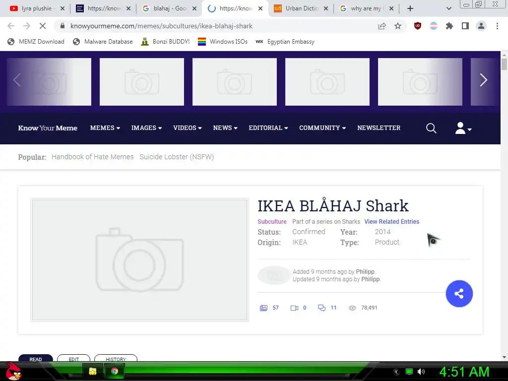Go back with the browser back arrow

pyautogui.click(x=11, y=26)
